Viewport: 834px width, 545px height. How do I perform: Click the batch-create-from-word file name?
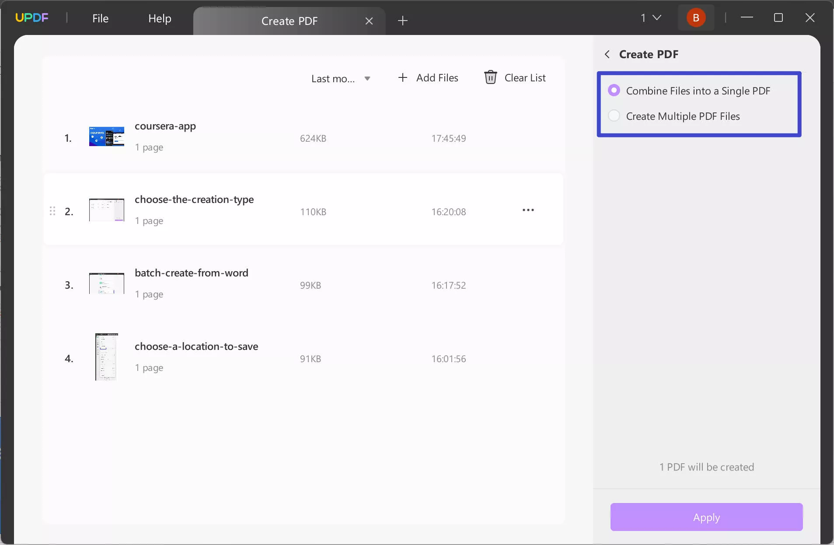click(192, 273)
